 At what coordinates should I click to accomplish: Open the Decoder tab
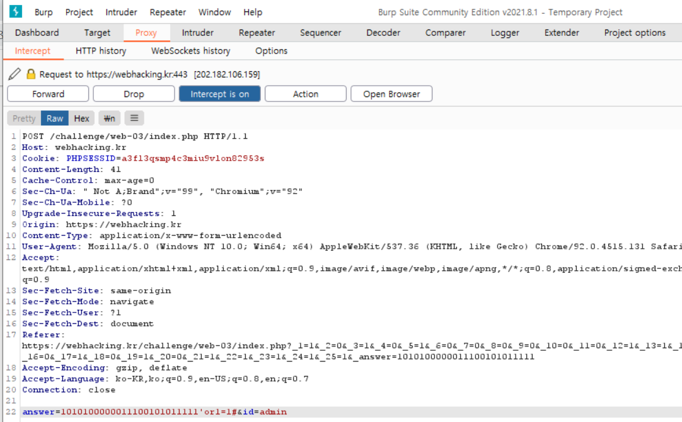(383, 33)
